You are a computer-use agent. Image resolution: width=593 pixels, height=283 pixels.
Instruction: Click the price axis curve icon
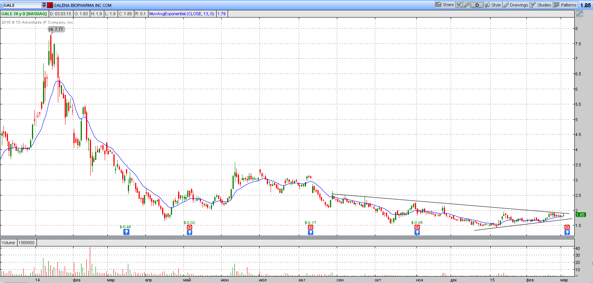580,14
